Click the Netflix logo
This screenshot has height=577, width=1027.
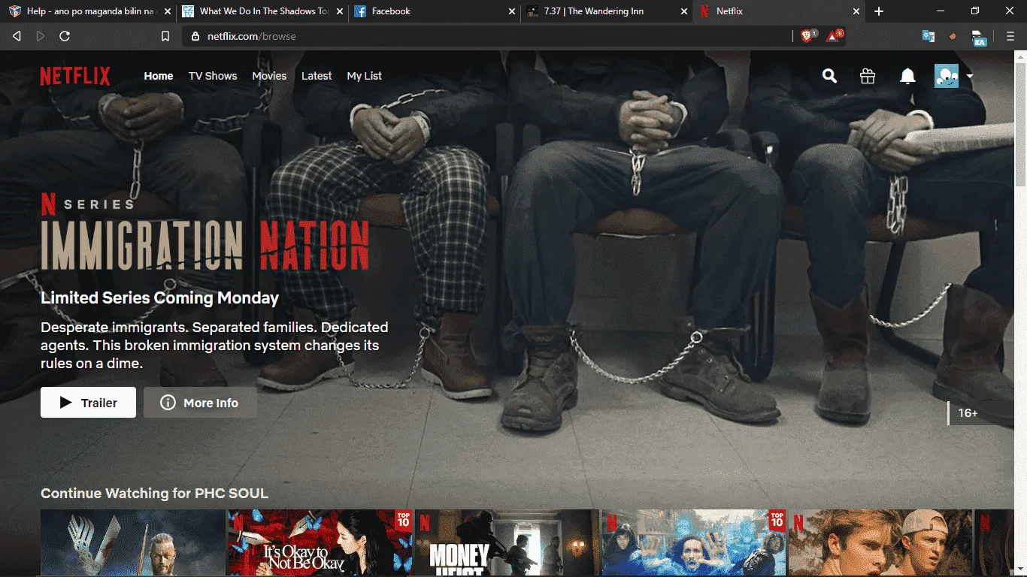pyautogui.click(x=75, y=76)
